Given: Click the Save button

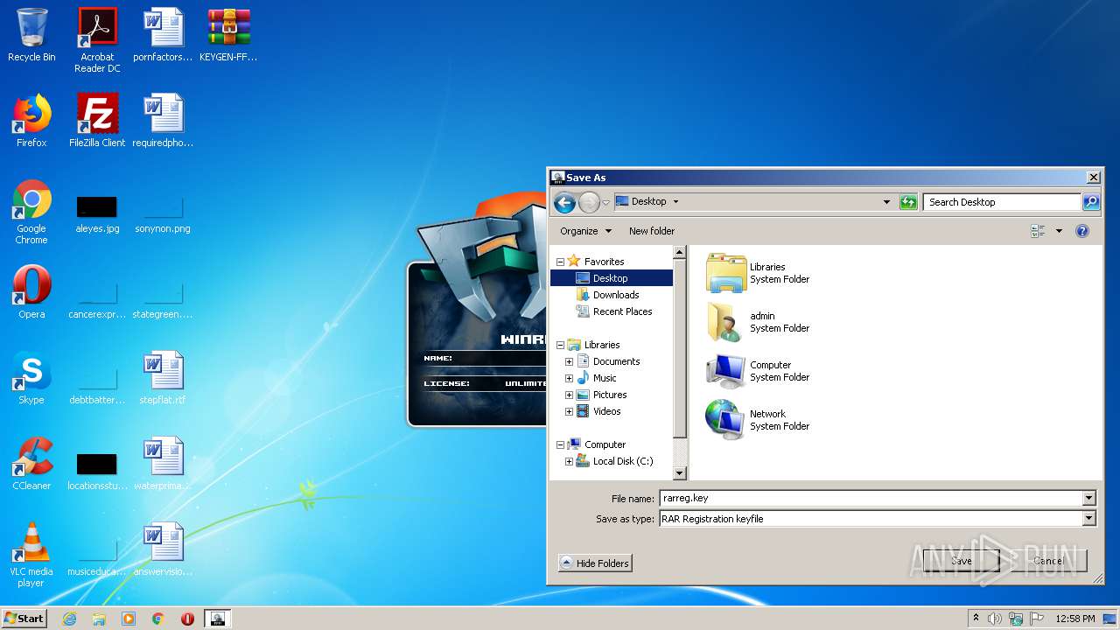Looking at the screenshot, I should pos(961,561).
